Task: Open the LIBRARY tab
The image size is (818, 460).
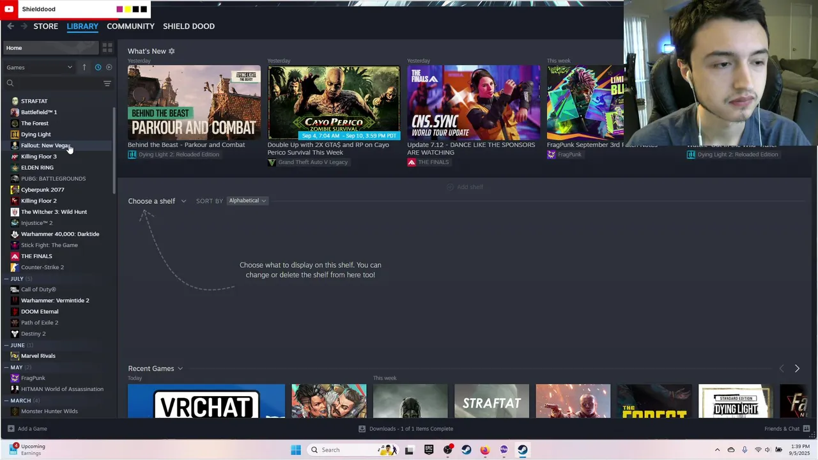Action: (x=82, y=26)
